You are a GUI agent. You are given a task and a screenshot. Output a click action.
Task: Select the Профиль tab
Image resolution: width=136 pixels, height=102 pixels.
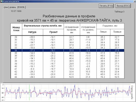21,7
